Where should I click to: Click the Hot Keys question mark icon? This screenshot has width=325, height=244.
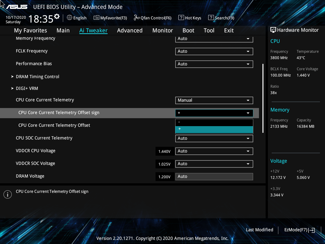point(181,18)
